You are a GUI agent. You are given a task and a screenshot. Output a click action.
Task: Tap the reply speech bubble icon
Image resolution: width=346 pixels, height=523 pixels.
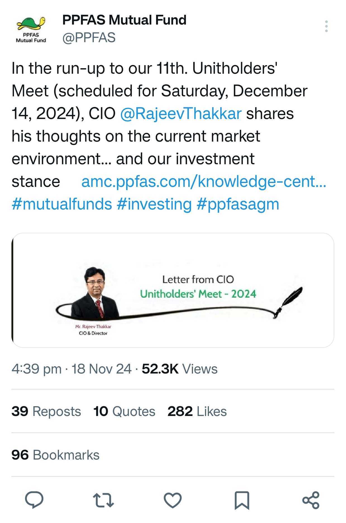(34, 500)
